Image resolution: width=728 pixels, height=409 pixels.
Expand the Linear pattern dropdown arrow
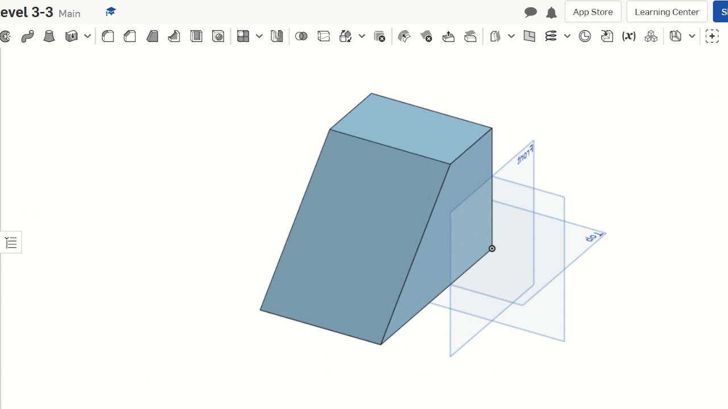[x=259, y=36]
